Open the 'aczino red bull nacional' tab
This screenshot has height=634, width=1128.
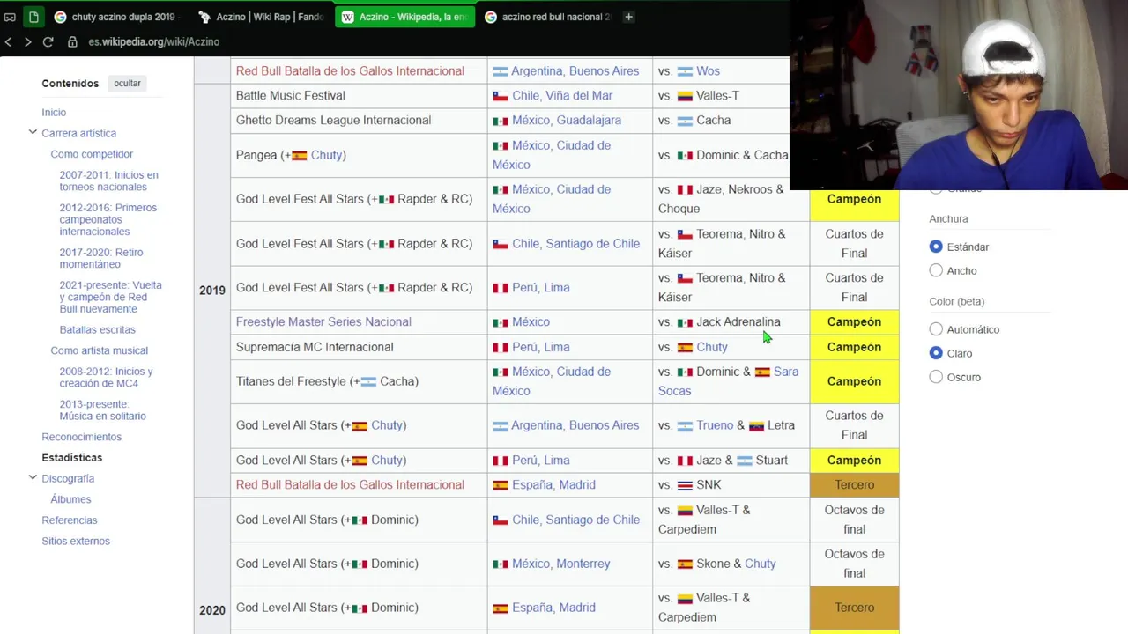(x=547, y=17)
